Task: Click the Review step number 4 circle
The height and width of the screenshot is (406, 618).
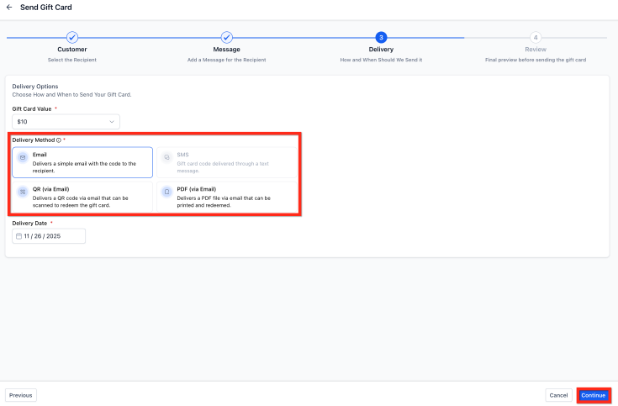Action: [x=535, y=38]
